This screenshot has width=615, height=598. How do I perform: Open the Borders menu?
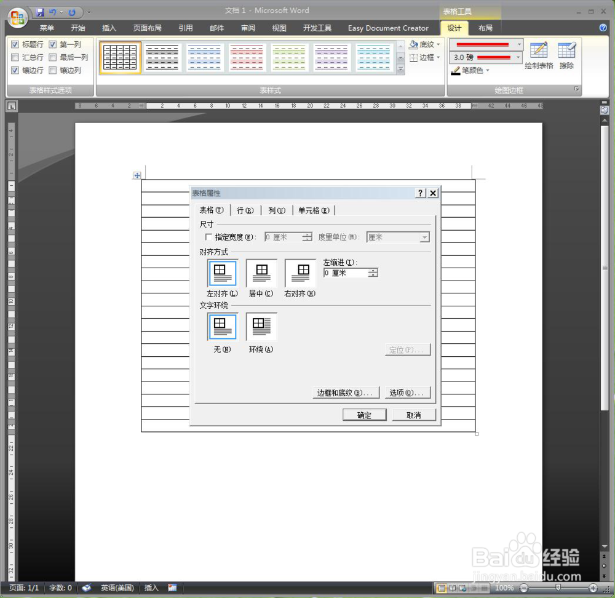click(424, 58)
